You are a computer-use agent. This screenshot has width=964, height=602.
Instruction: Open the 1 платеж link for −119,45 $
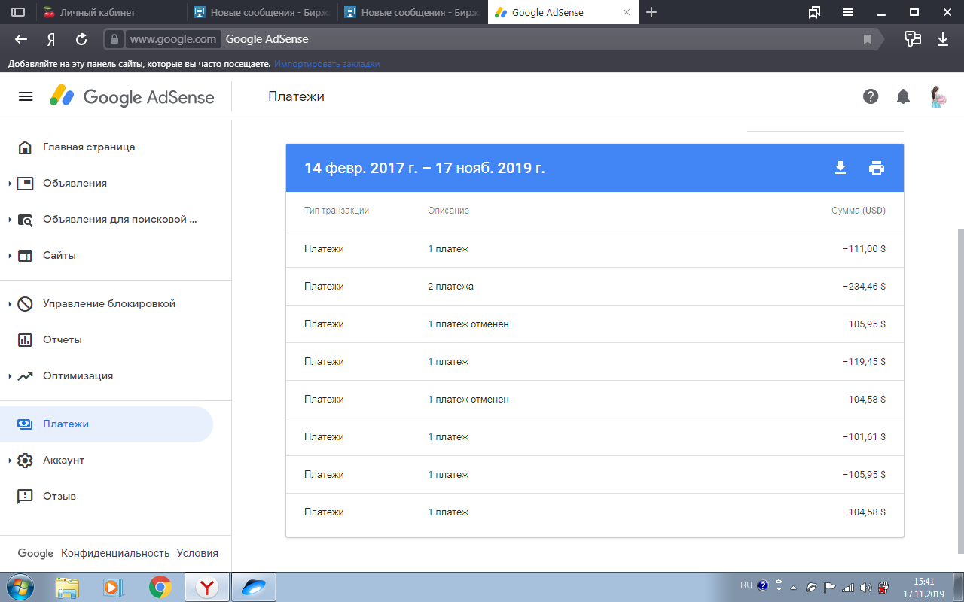tap(448, 362)
